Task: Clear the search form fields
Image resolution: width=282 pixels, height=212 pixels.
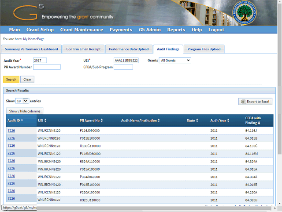Action: coord(27,79)
